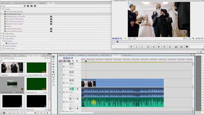Solo the Audio 1 track
Viewport: 204px width, 115px height.
pos(75,89)
